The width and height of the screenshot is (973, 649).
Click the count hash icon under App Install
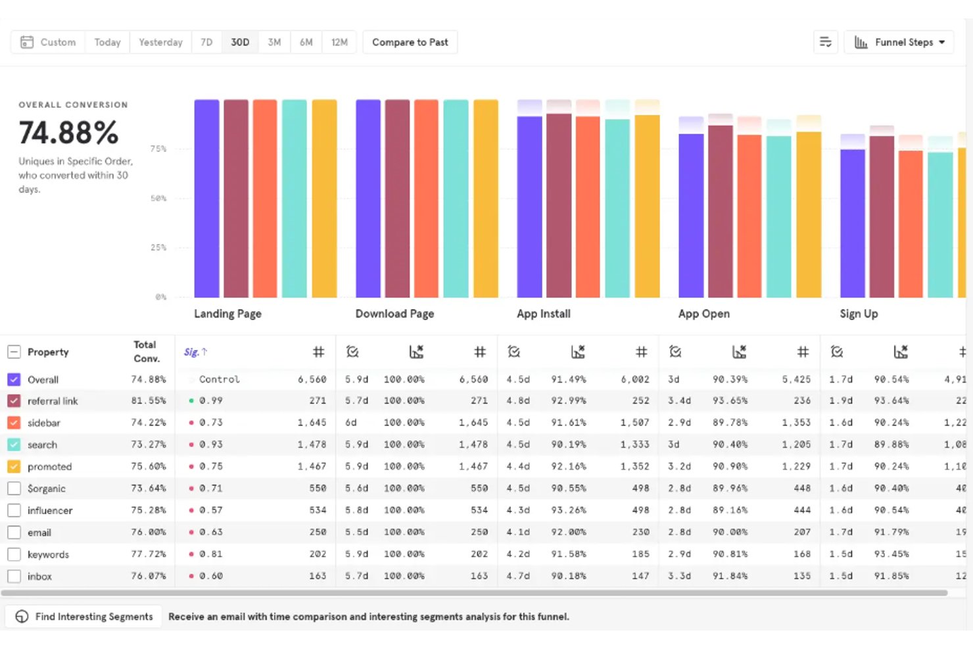coord(642,352)
